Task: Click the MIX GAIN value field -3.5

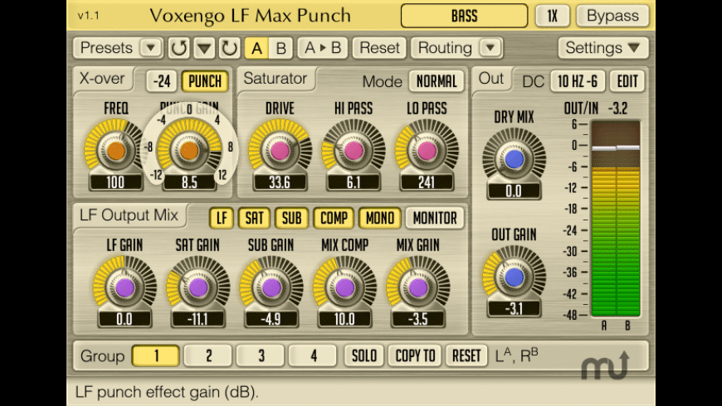Action: (418, 319)
